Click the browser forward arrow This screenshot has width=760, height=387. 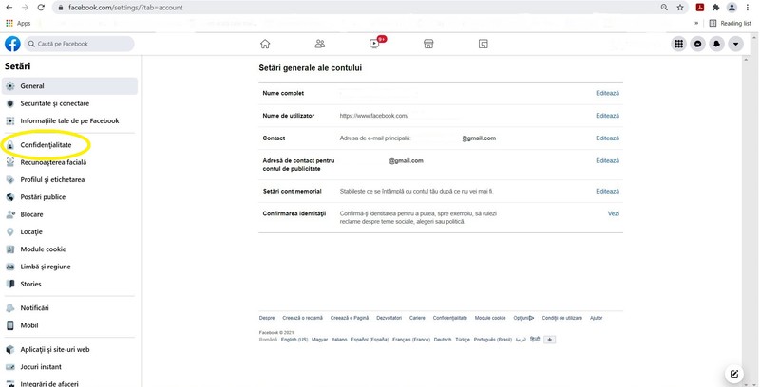click(26, 8)
